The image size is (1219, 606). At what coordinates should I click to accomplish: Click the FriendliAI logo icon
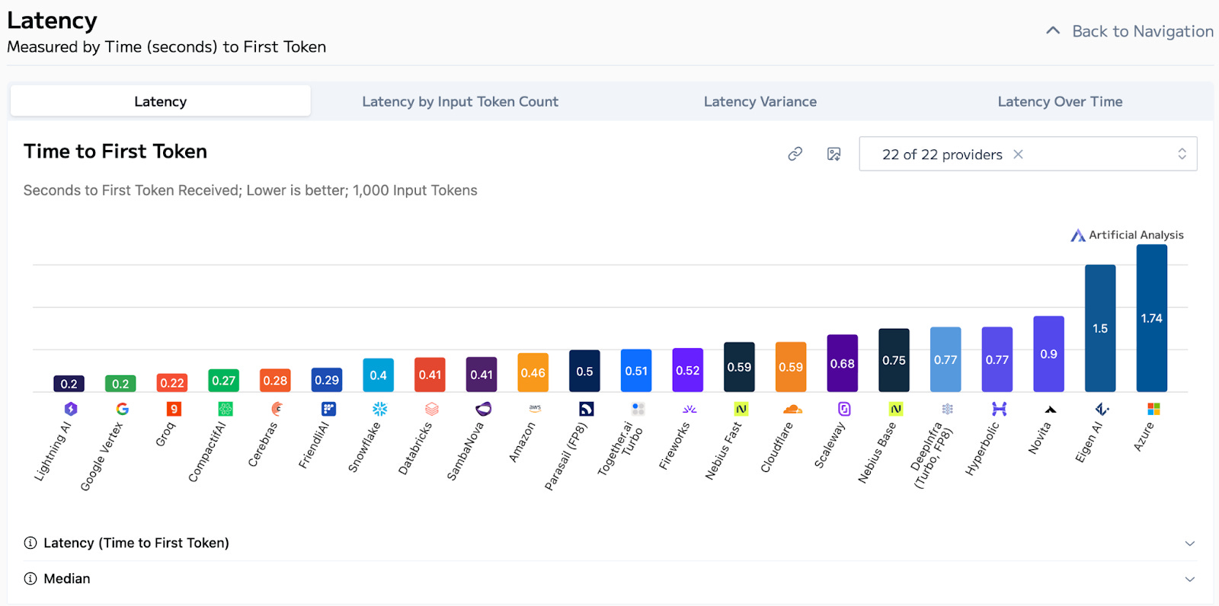[328, 409]
